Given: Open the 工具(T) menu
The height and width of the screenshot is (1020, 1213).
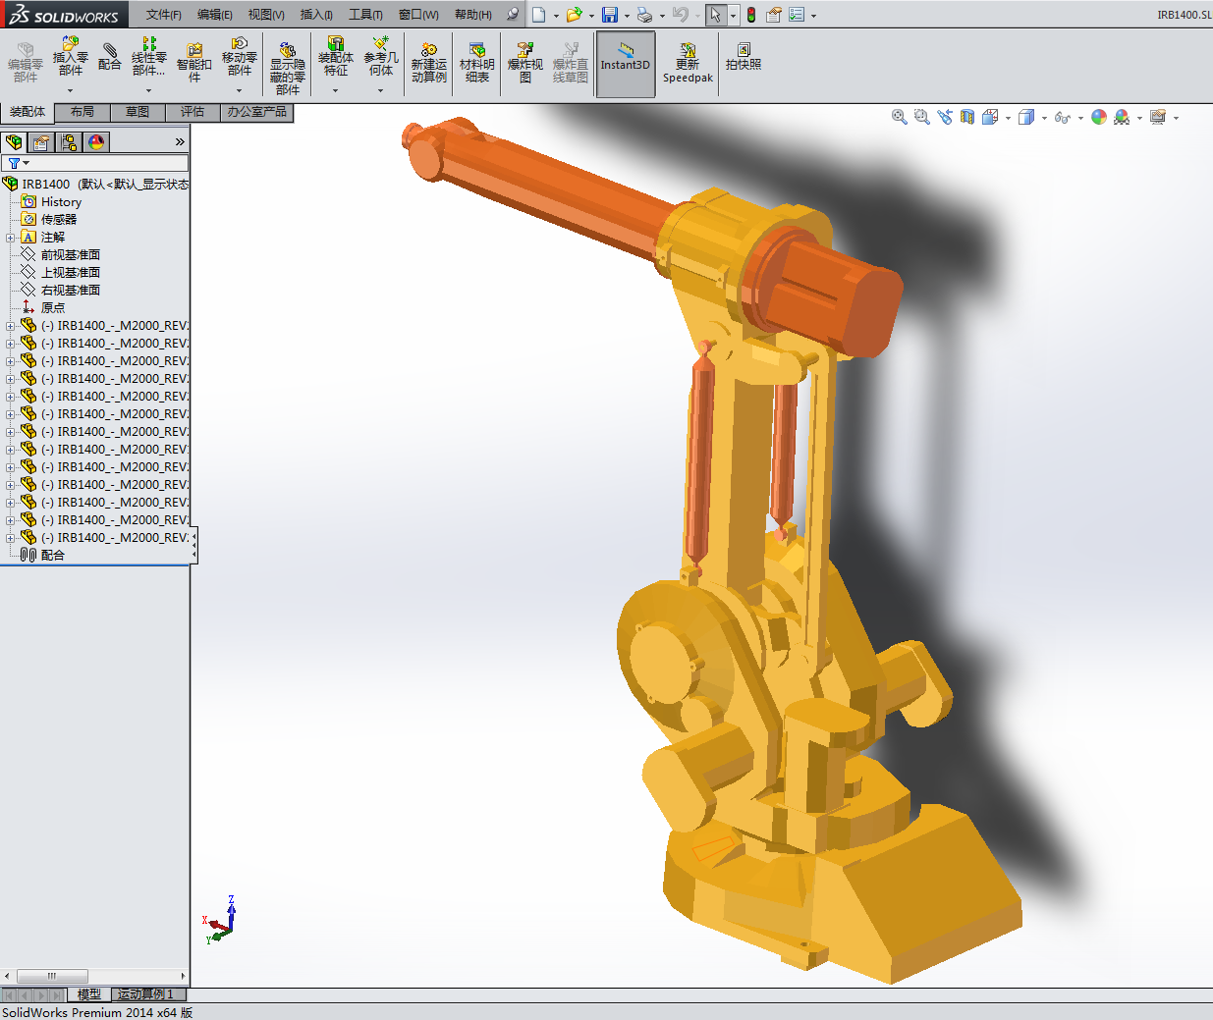Looking at the screenshot, I should pos(365,15).
